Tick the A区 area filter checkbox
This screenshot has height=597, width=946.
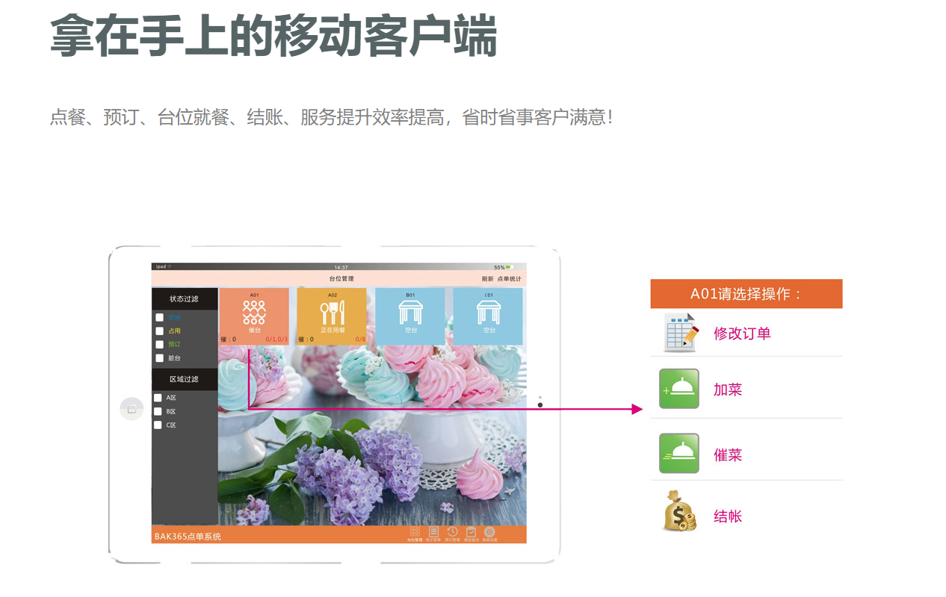point(158,398)
